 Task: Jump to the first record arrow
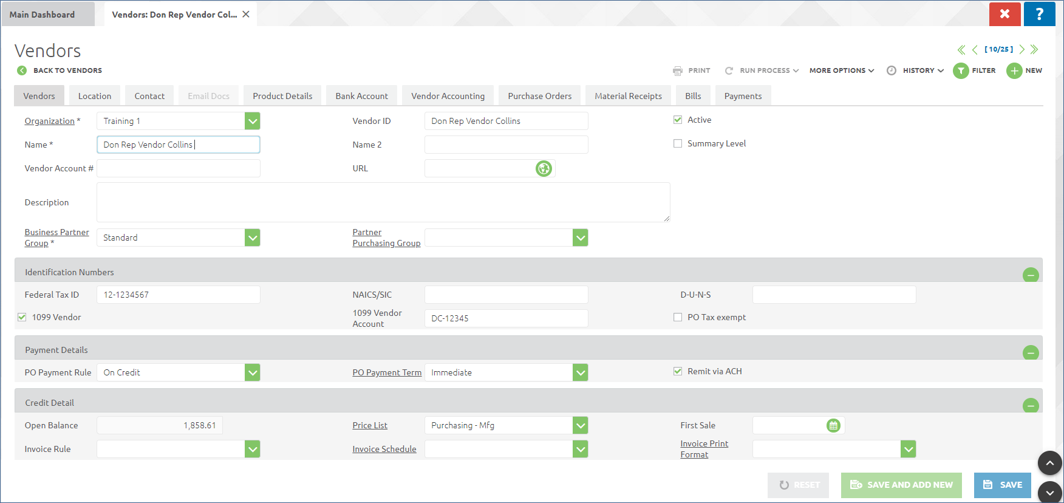coord(961,50)
